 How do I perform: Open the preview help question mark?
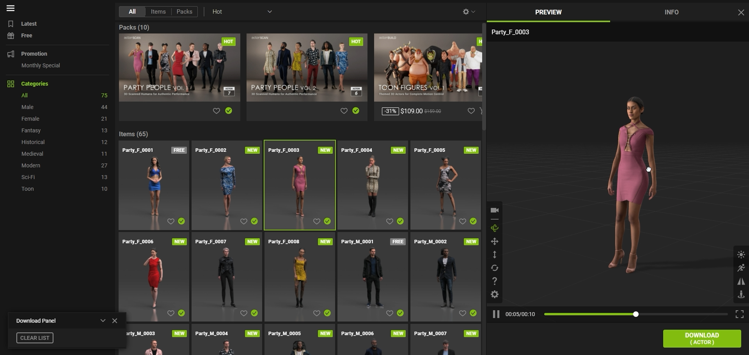[x=495, y=281]
